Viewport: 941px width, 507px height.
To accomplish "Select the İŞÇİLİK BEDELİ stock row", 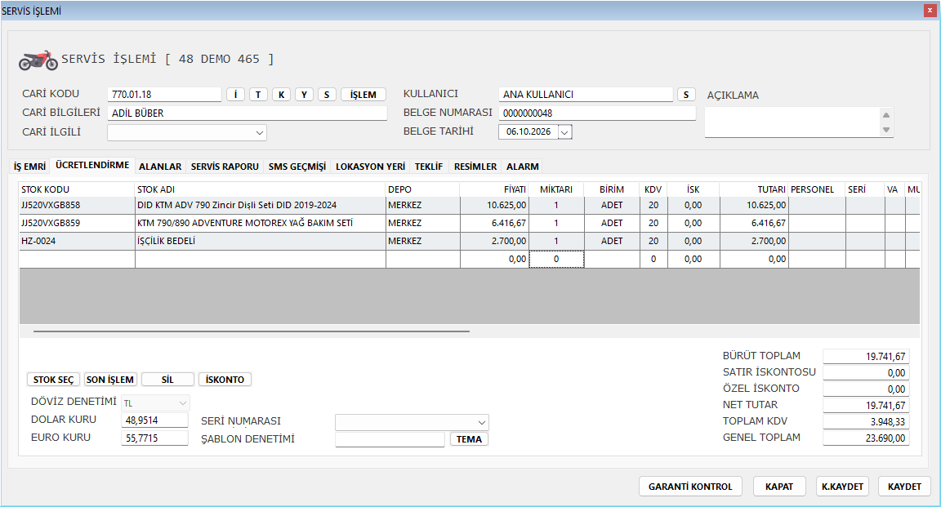I will click(470, 241).
